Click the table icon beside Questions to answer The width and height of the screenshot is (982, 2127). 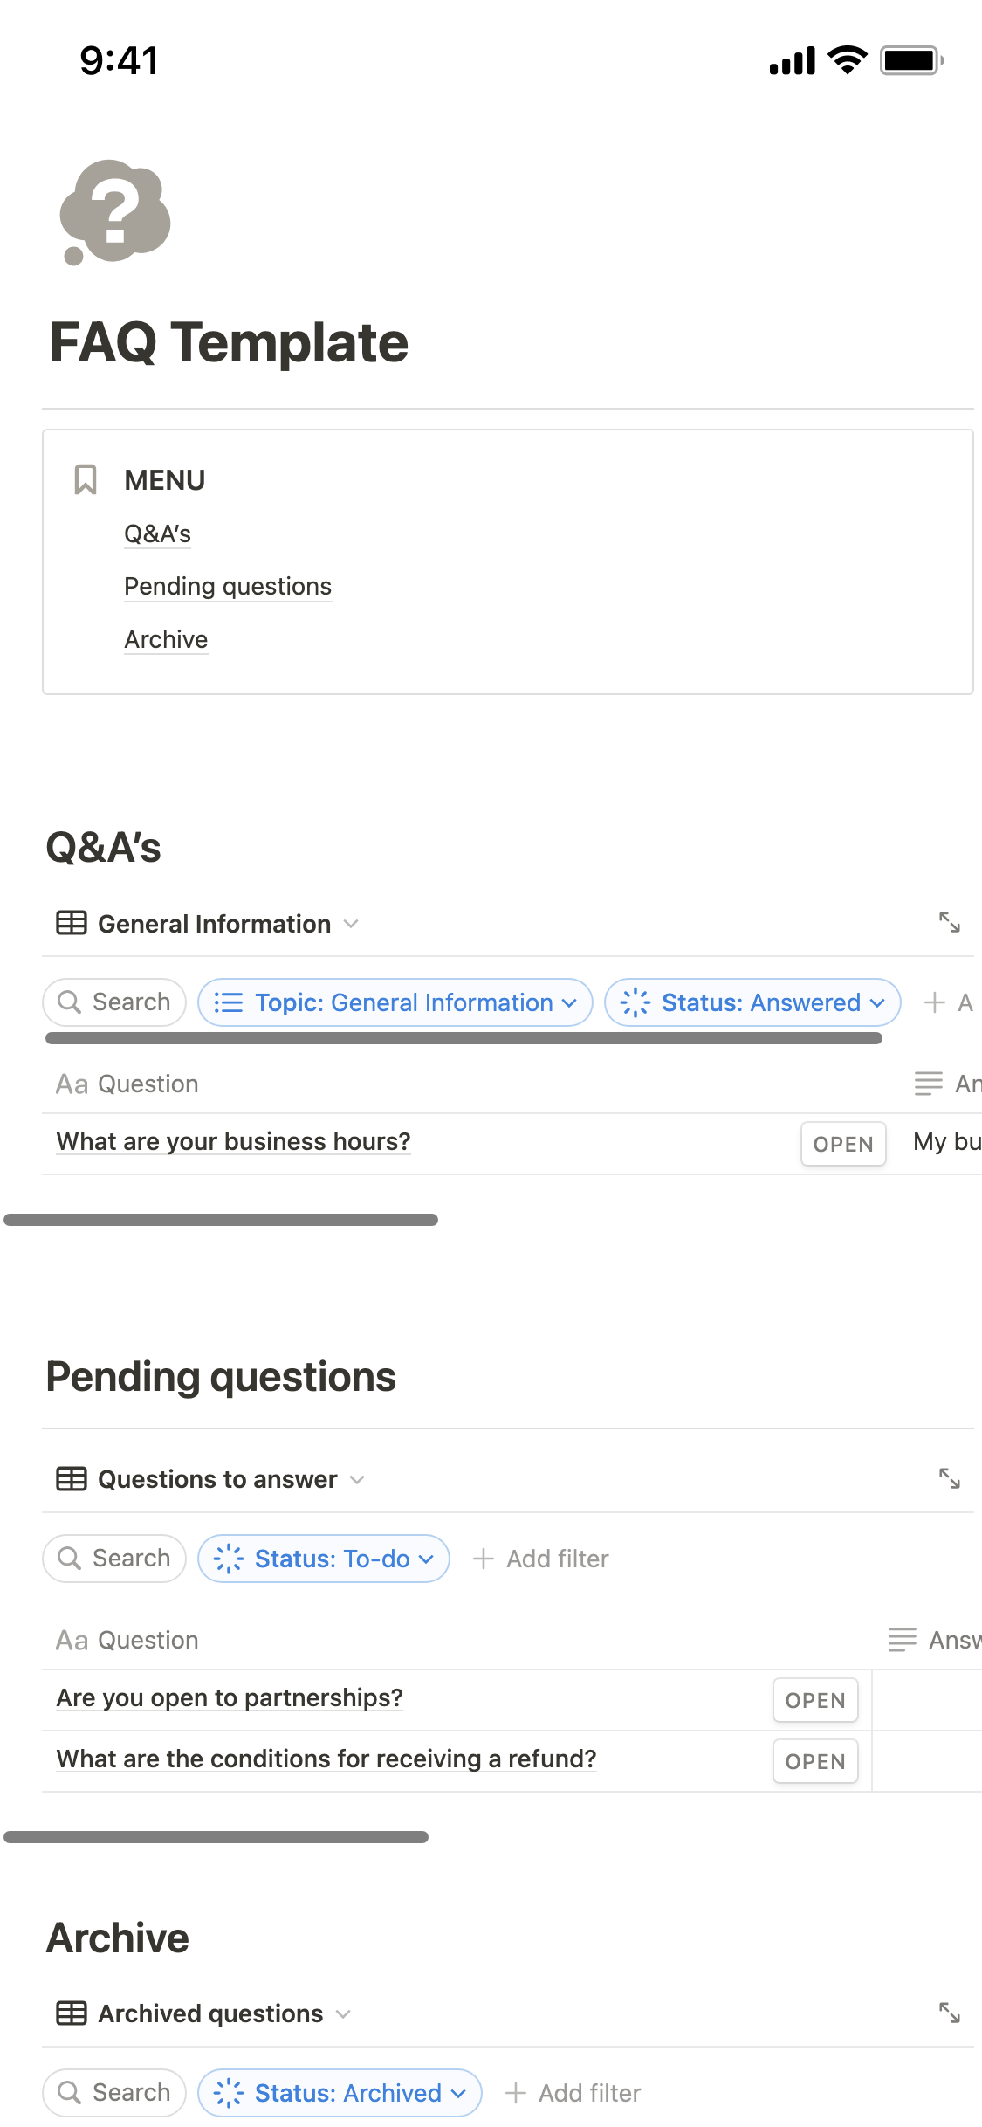(x=72, y=1479)
